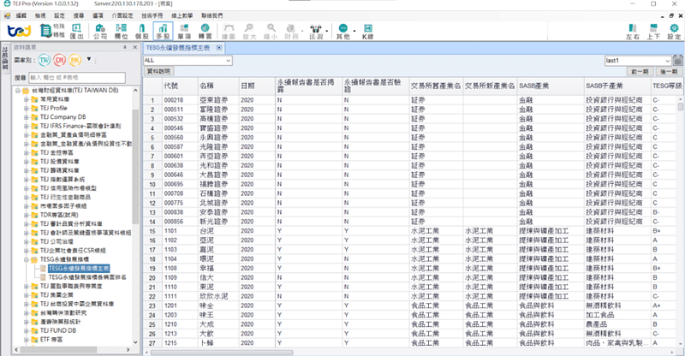Select the HK country circle button
Screen dimensions: 685x356
tap(75, 61)
